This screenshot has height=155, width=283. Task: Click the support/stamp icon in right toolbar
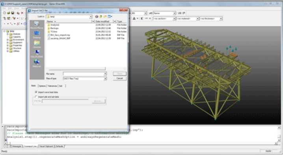coord(134,18)
